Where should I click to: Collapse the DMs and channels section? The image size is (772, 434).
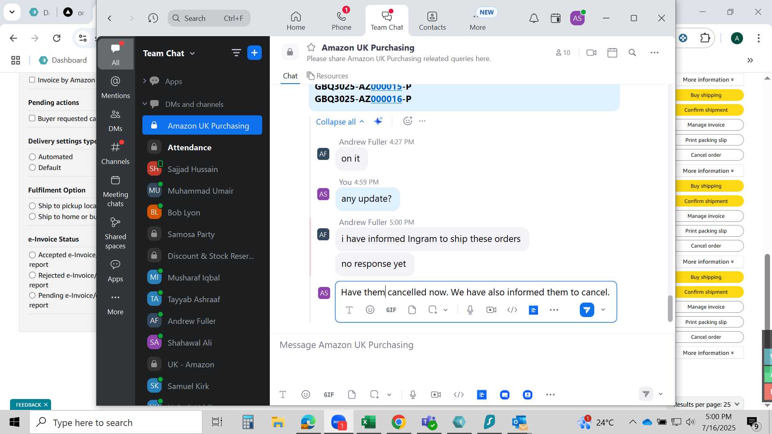(x=145, y=104)
